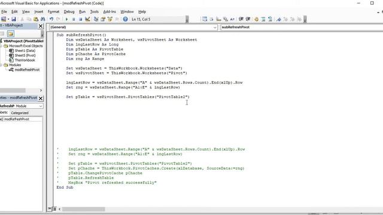Collapse the Microsoft Excel Objects folder
The image size is (383, 215).
point(1,46)
